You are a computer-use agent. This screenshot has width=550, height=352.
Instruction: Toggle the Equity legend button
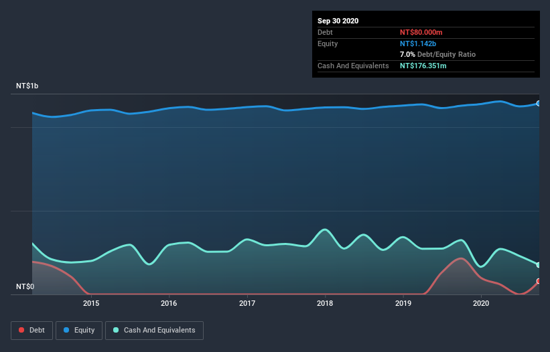[79, 331]
